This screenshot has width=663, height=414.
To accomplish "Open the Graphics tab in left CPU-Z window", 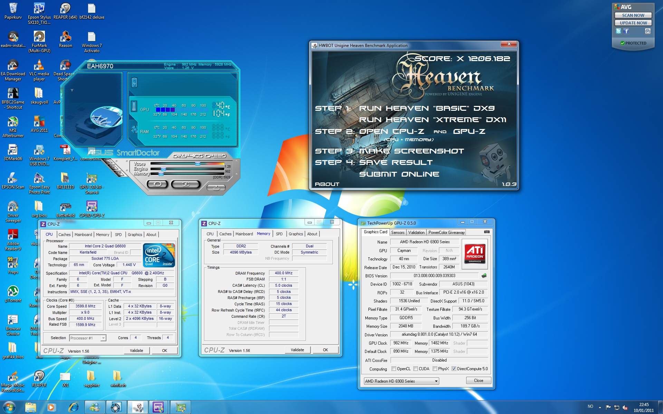I will 135,234.
